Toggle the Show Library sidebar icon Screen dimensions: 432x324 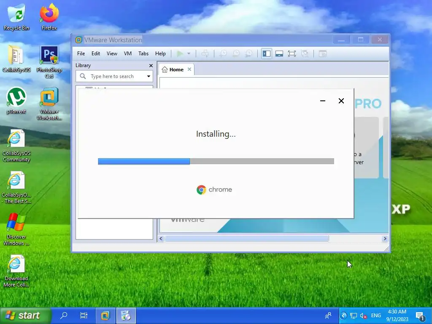267,54
